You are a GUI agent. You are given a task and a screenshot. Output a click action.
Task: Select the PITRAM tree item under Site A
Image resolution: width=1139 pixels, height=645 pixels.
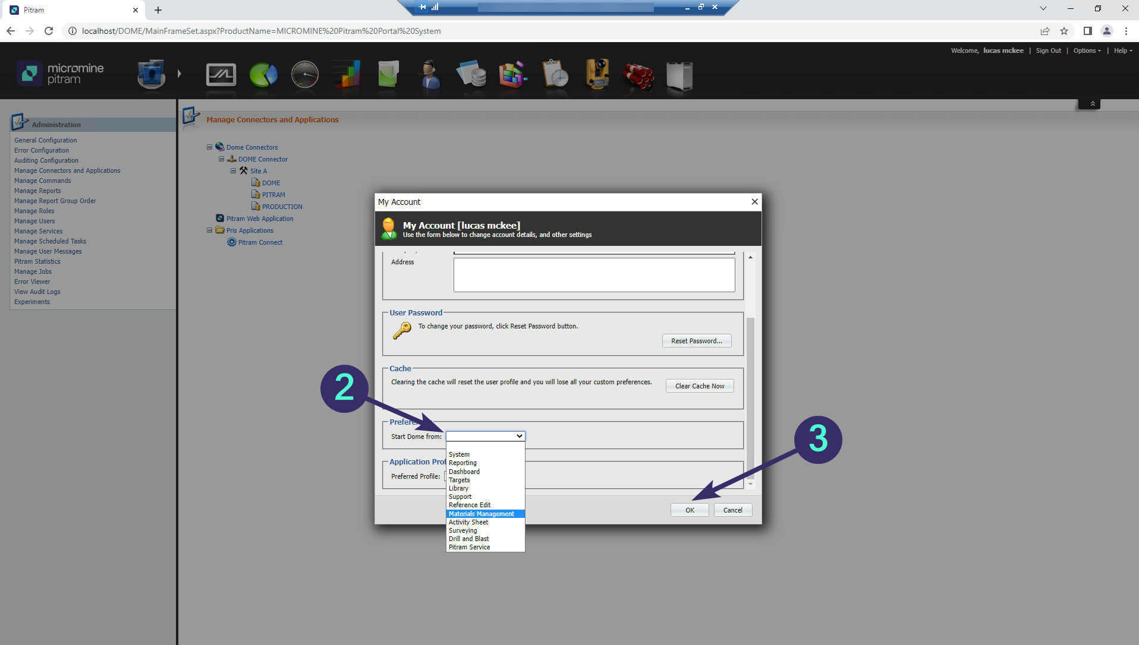(x=274, y=194)
